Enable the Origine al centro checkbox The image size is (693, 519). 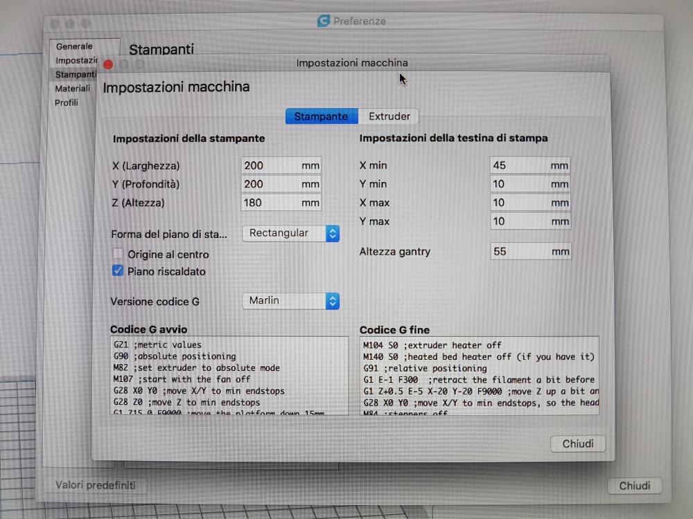118,255
